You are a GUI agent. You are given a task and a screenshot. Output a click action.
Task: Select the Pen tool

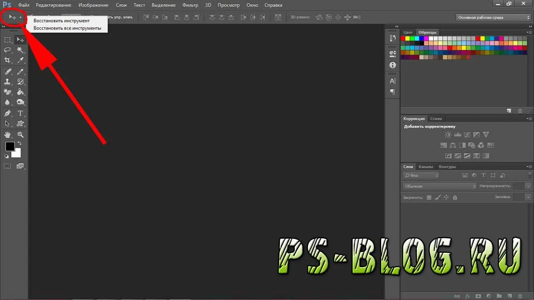[x=7, y=113]
